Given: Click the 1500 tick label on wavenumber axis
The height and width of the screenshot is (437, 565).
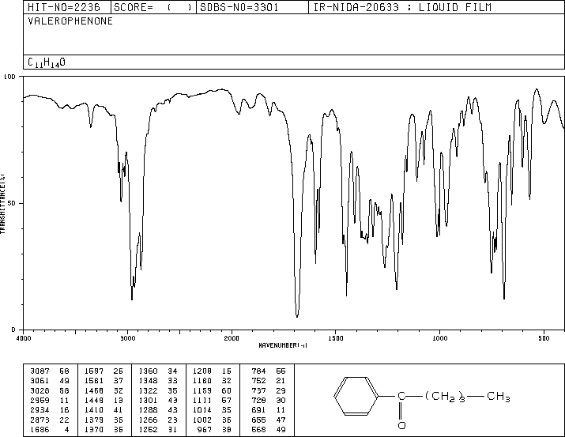Looking at the screenshot, I should click(x=336, y=338).
